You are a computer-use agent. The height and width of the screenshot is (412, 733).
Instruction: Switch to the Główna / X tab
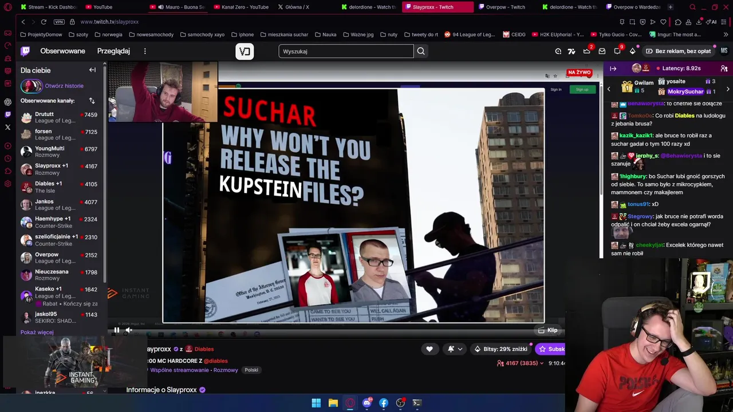pos(305,7)
